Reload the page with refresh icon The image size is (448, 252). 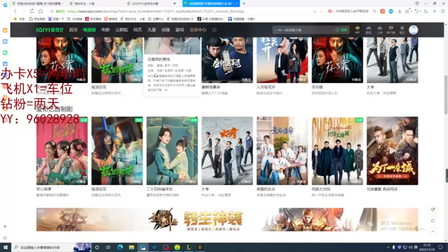tap(32, 11)
